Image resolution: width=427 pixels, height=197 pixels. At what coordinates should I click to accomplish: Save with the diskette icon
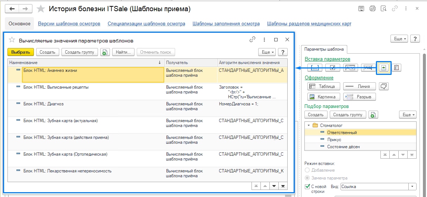[x=361, y=9]
